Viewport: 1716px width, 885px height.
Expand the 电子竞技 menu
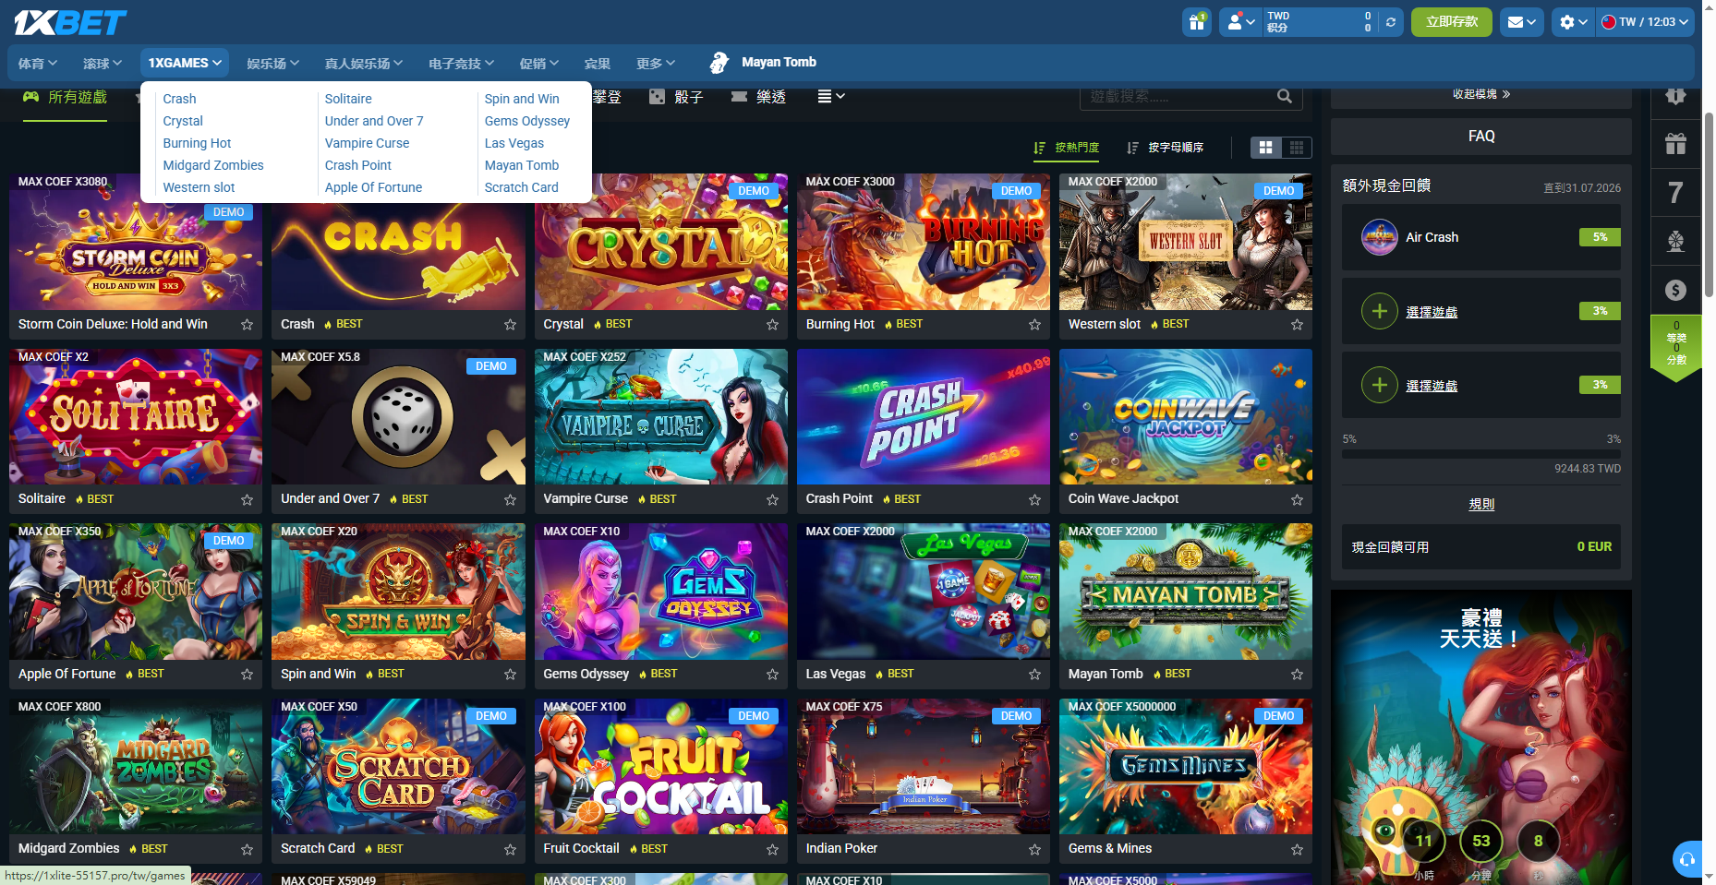pos(461,63)
